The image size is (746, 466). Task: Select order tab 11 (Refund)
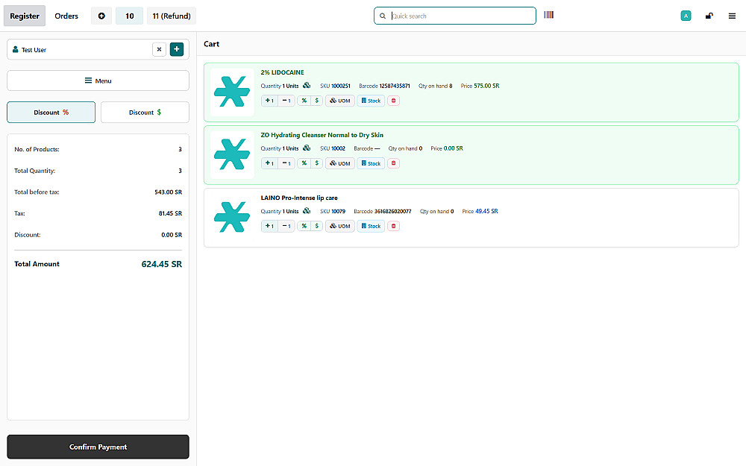click(172, 16)
